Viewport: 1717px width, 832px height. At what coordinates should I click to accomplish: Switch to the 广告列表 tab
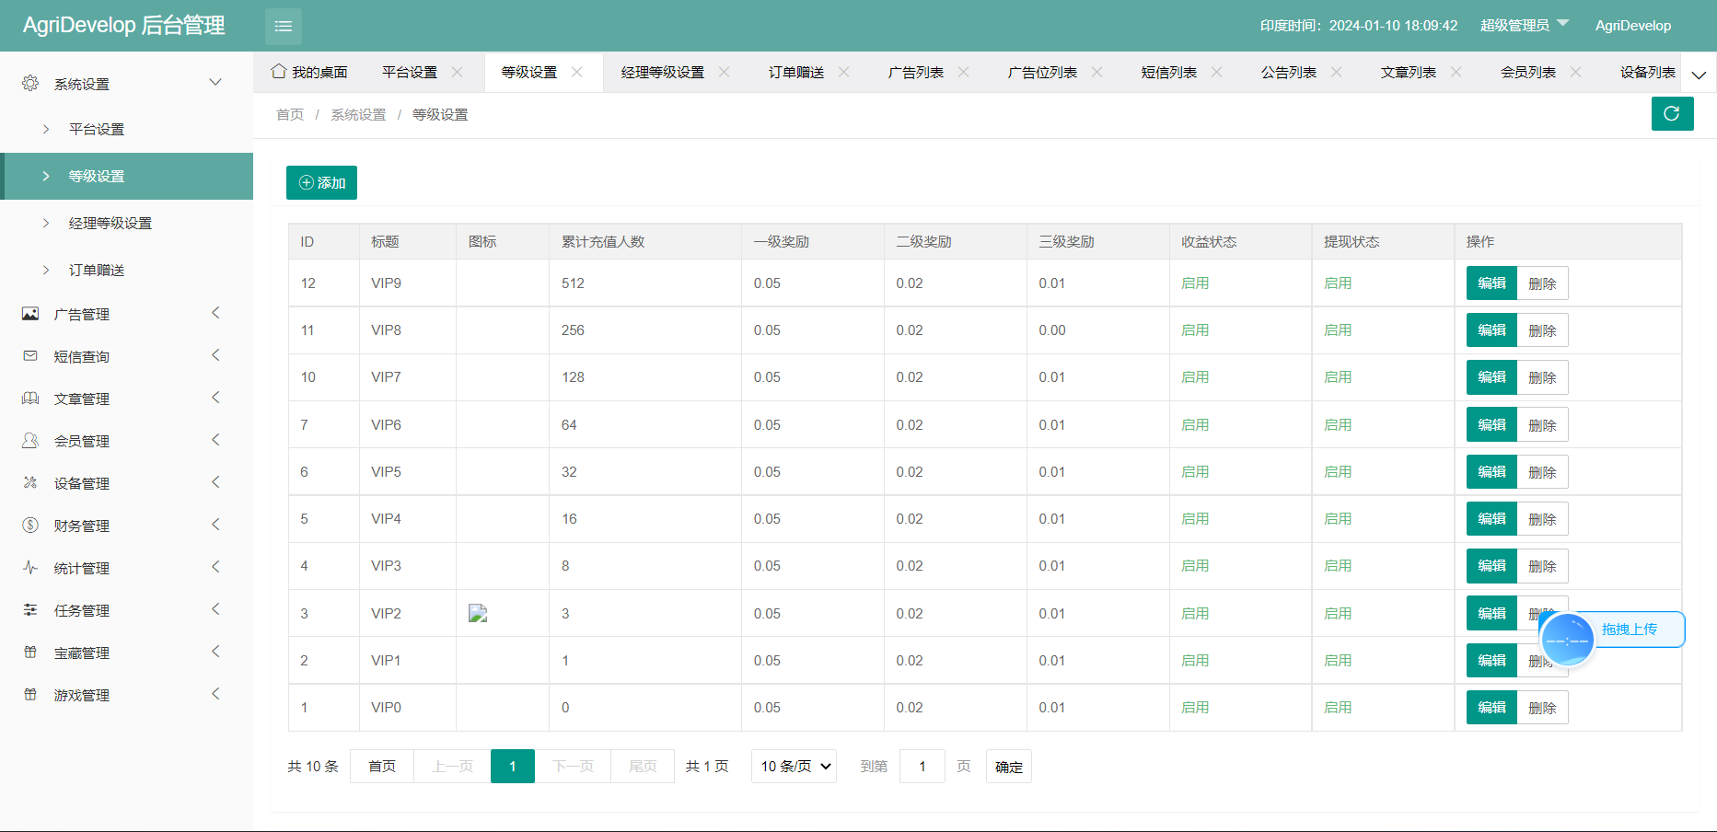point(916,72)
